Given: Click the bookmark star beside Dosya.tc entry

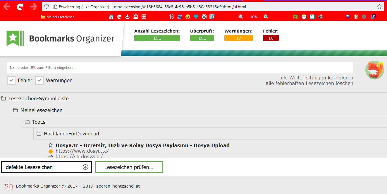Looking at the screenshot, I should tap(50, 145).
